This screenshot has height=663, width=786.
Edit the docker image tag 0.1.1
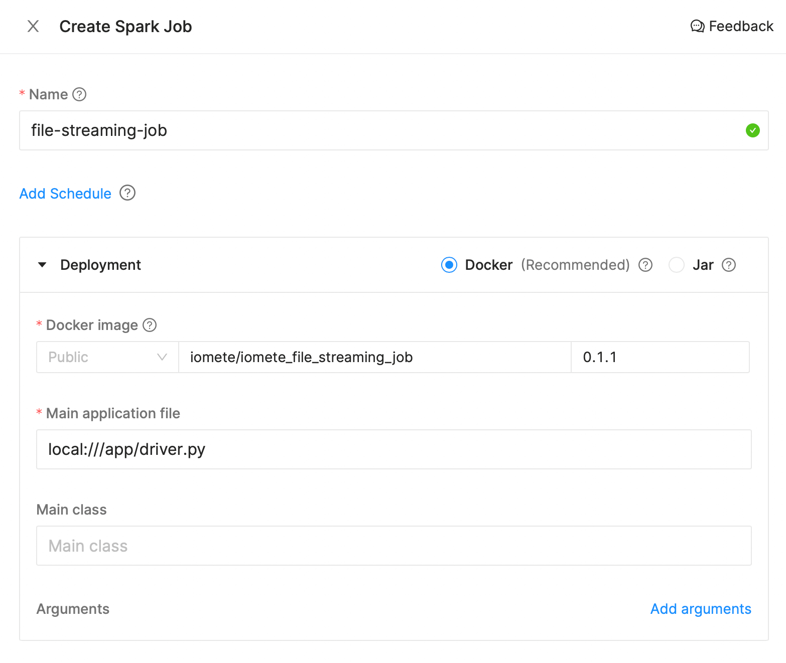pyautogui.click(x=660, y=357)
